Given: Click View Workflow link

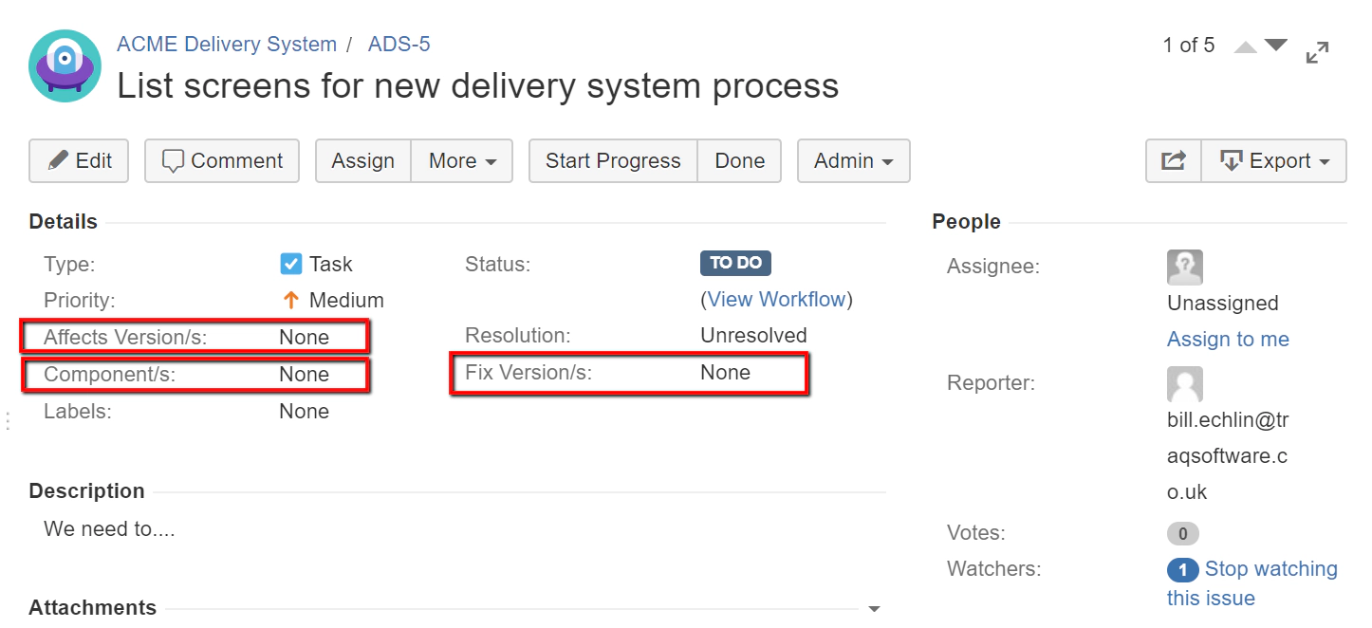Looking at the screenshot, I should tap(776, 300).
